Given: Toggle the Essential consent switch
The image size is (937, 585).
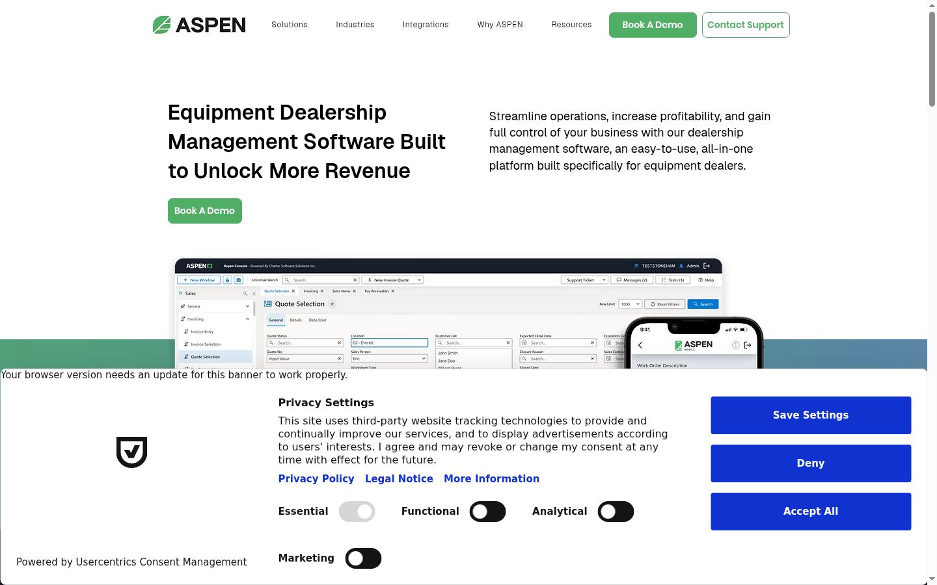Looking at the screenshot, I should pyautogui.click(x=357, y=512).
